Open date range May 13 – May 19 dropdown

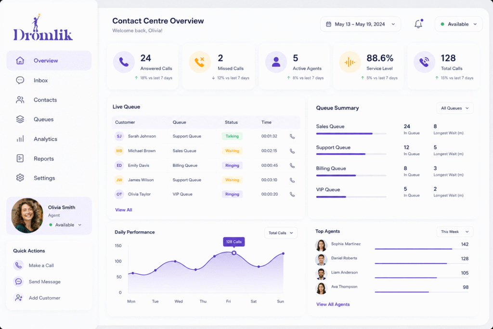point(360,24)
